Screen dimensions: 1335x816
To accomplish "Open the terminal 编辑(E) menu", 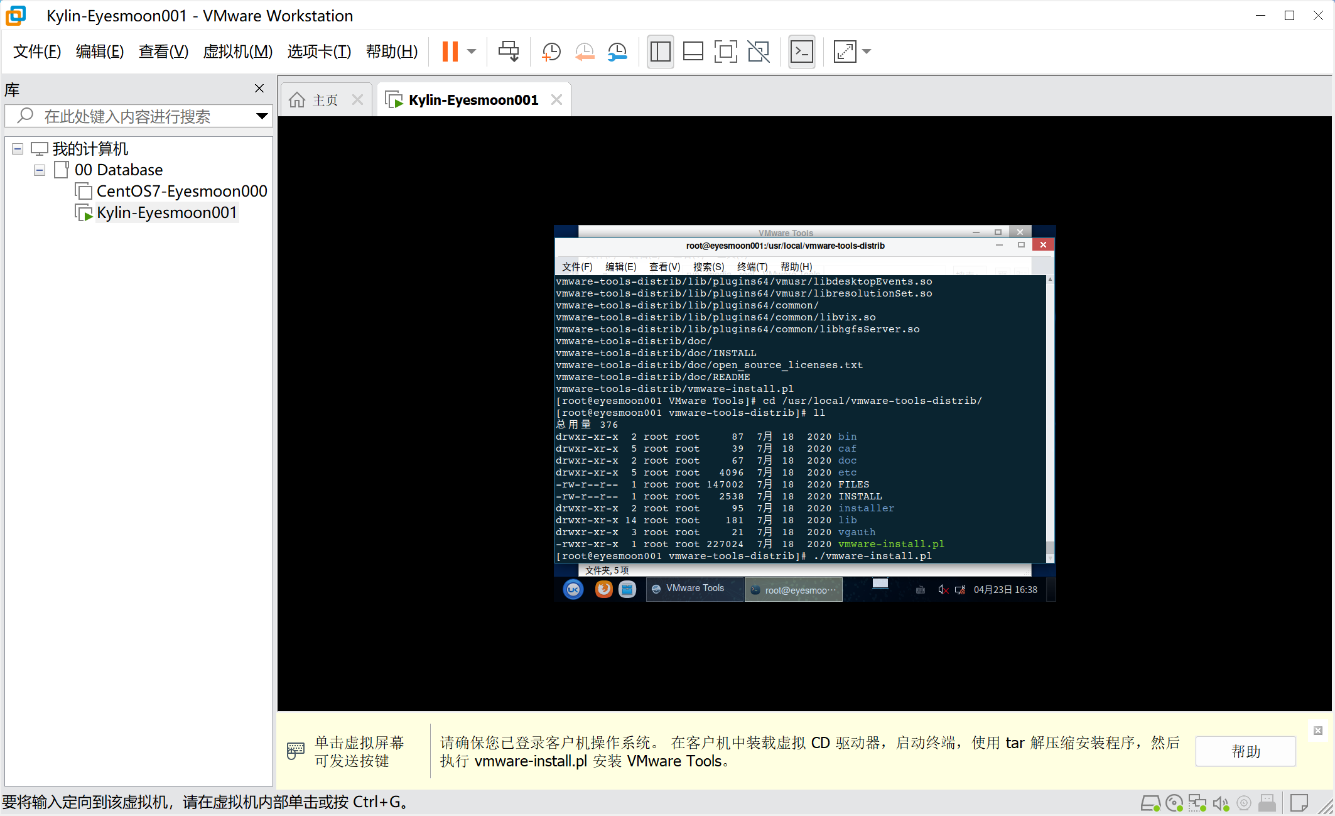I will [620, 267].
